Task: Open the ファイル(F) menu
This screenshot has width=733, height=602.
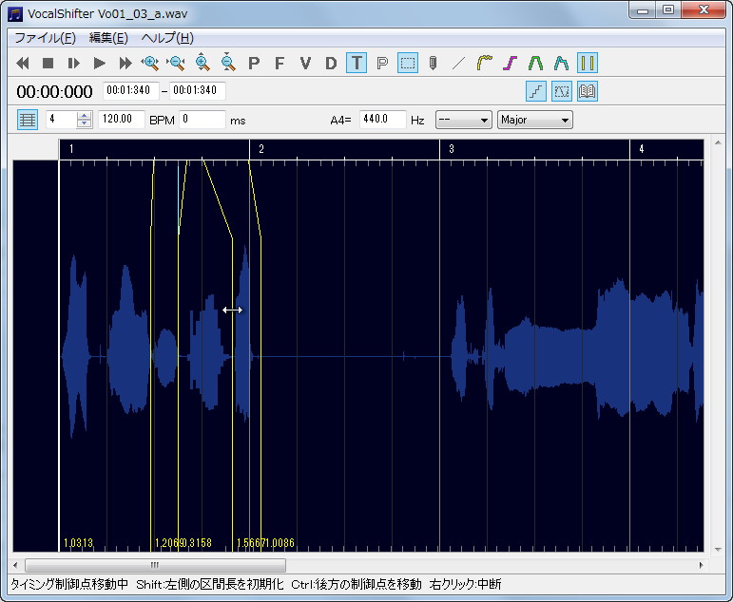Action: (x=45, y=38)
